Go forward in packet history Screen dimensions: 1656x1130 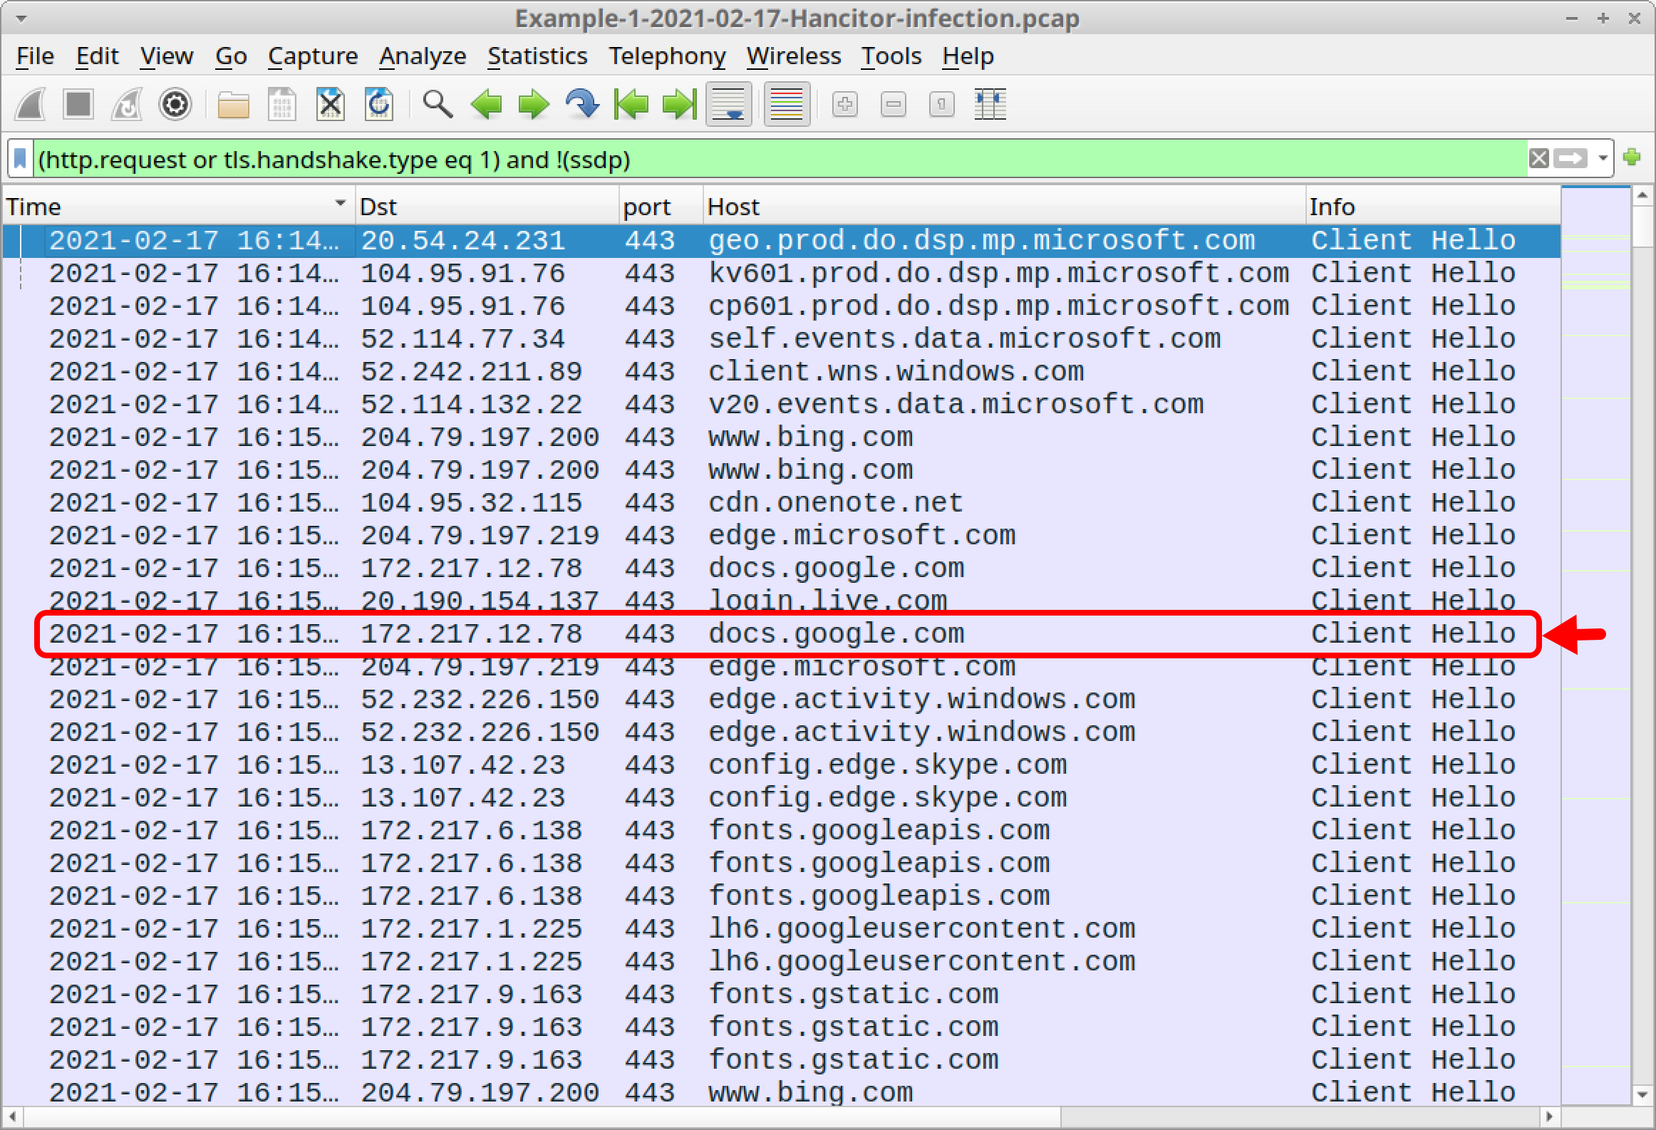(x=534, y=105)
